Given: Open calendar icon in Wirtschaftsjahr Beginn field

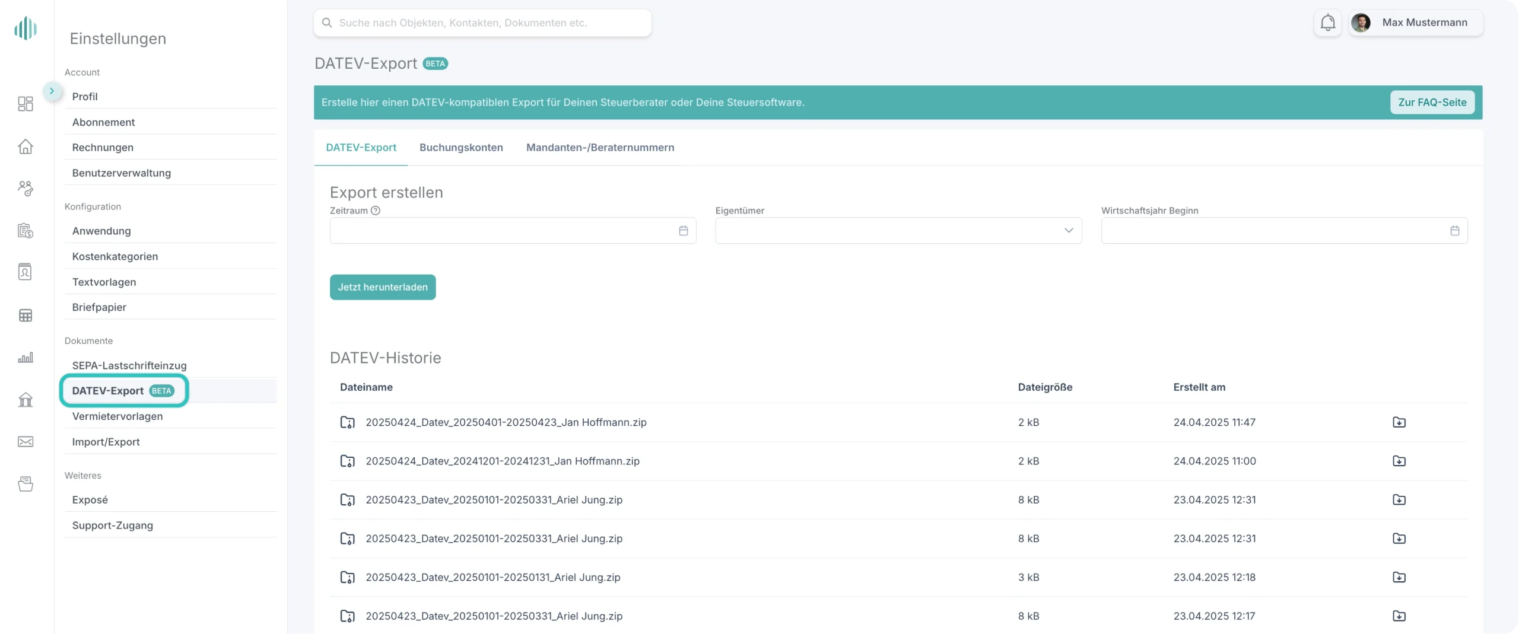Looking at the screenshot, I should [x=1455, y=231].
